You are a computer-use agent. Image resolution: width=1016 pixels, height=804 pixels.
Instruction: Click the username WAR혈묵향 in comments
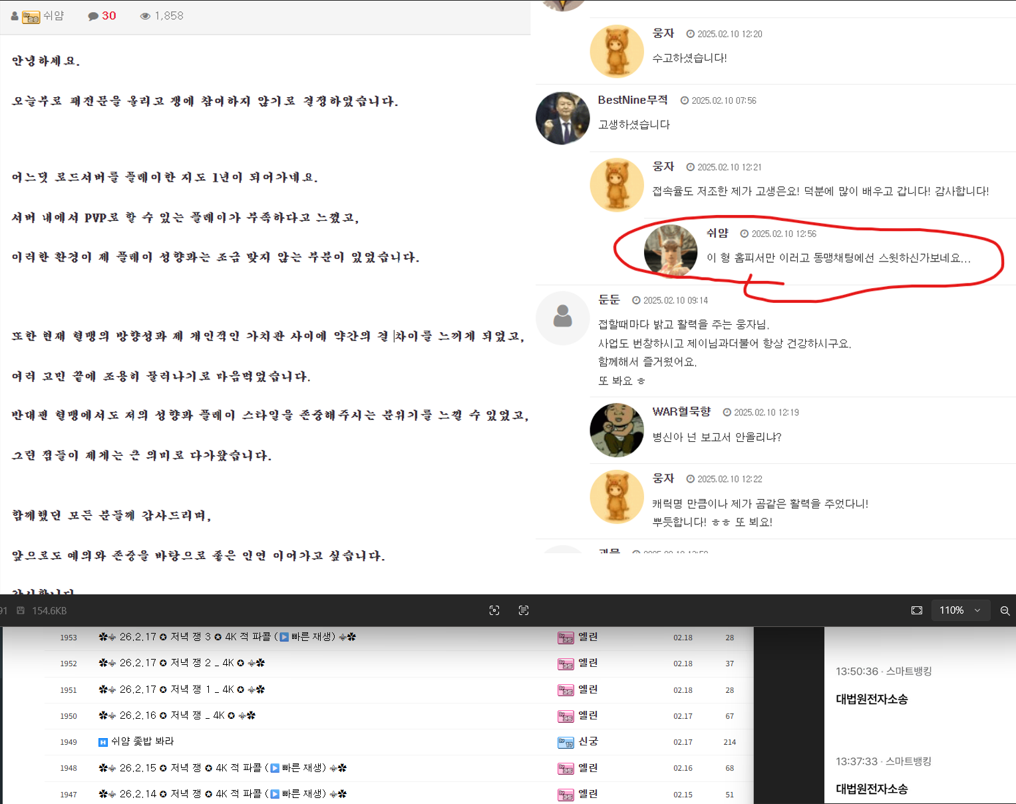(x=681, y=411)
